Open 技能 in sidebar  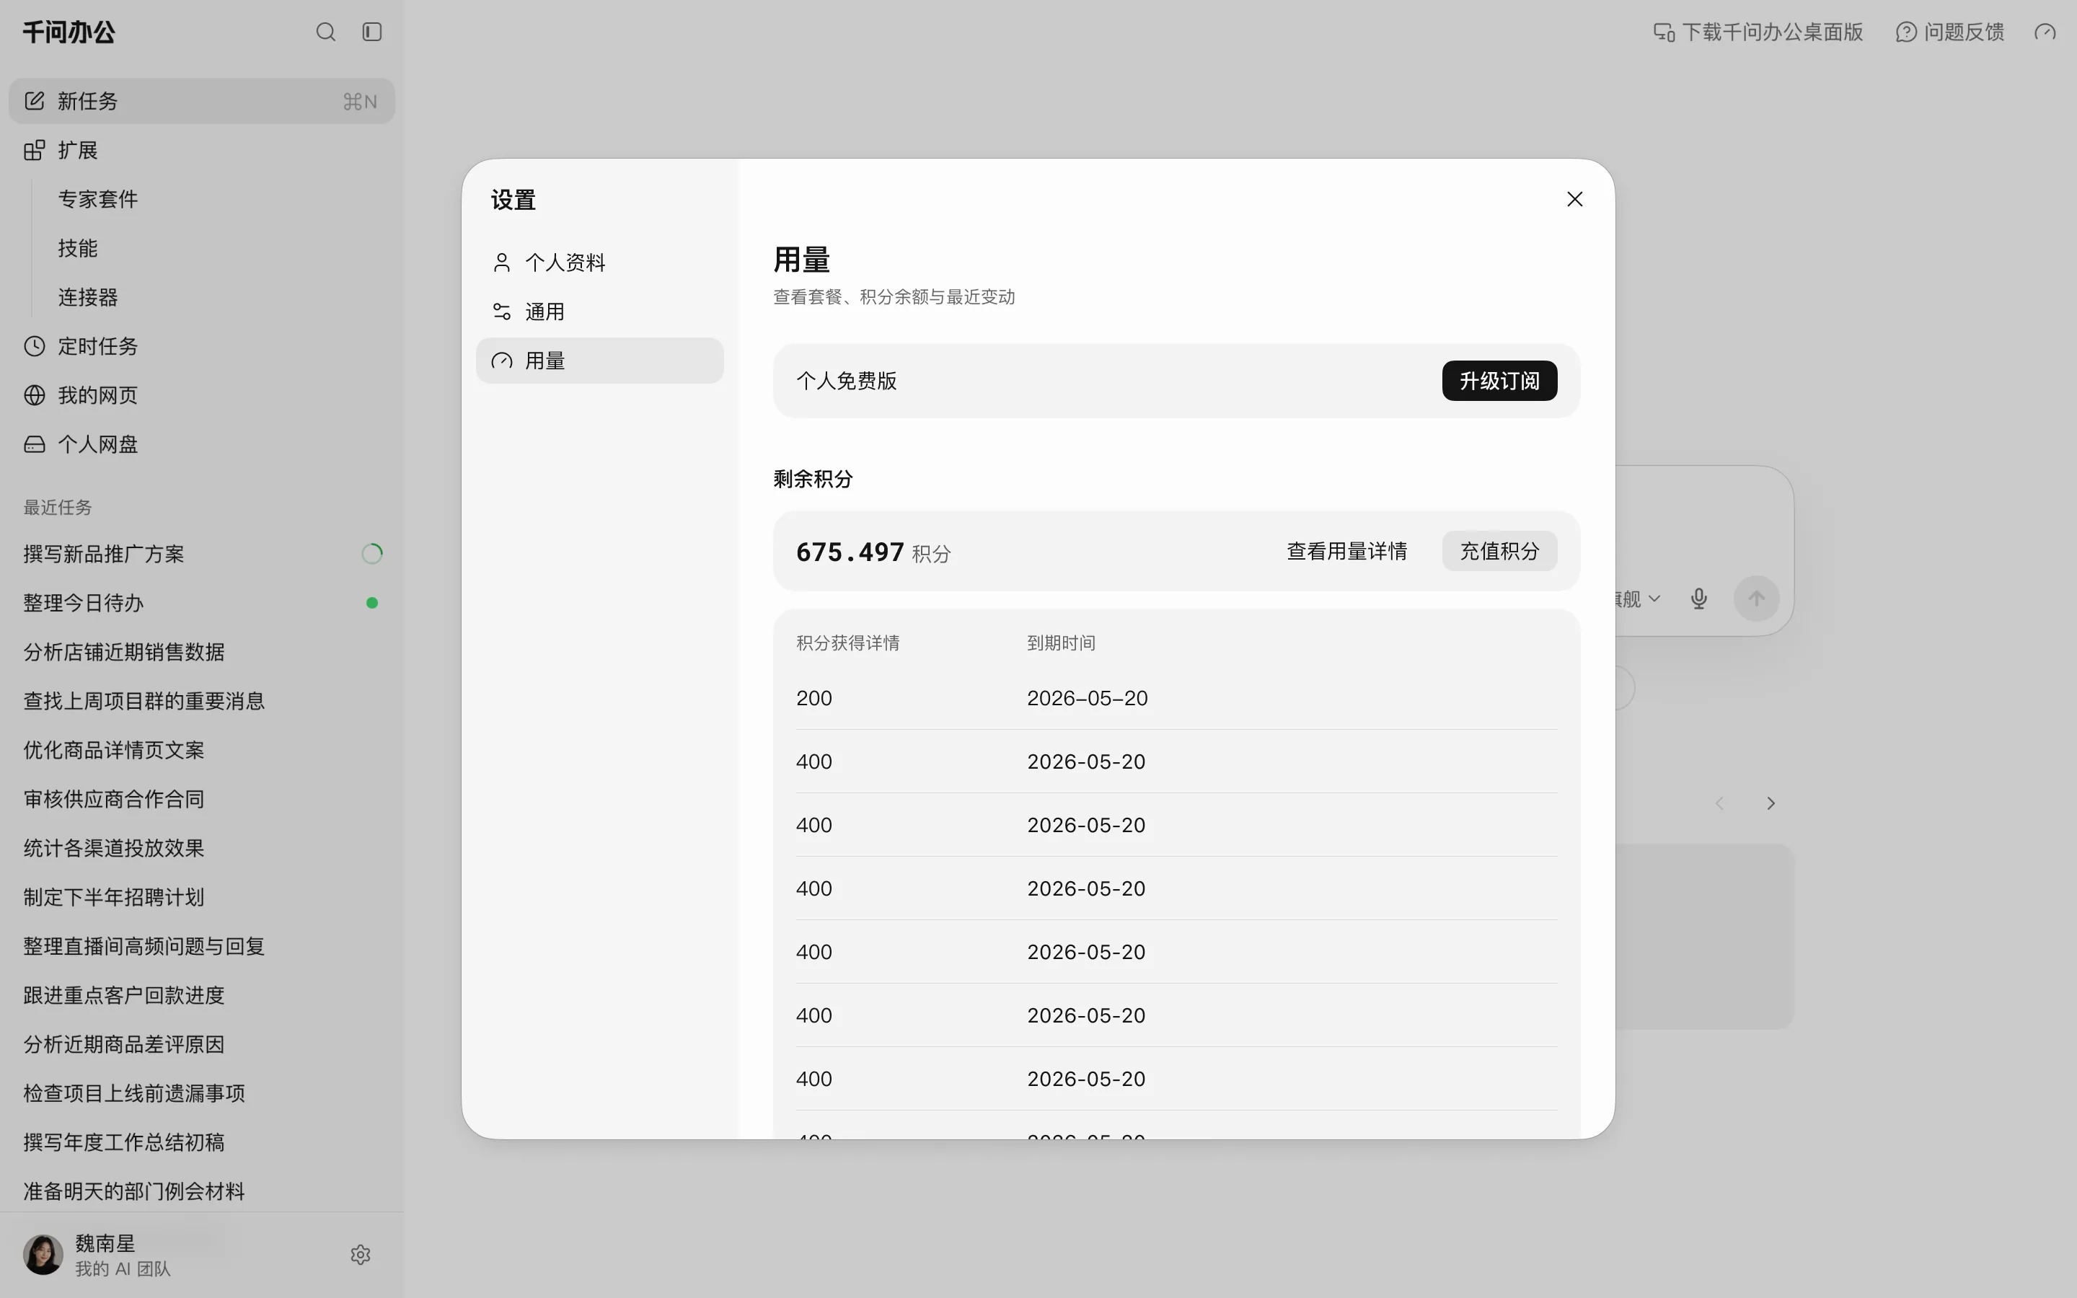pos(77,248)
